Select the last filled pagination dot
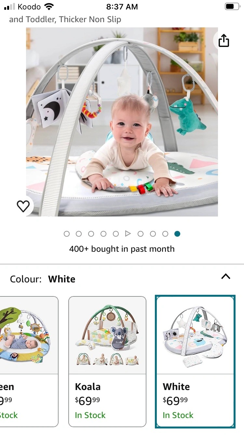 coord(177,234)
